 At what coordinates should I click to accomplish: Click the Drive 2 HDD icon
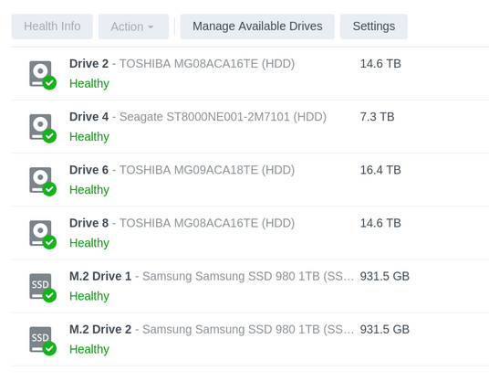[x=40, y=74]
